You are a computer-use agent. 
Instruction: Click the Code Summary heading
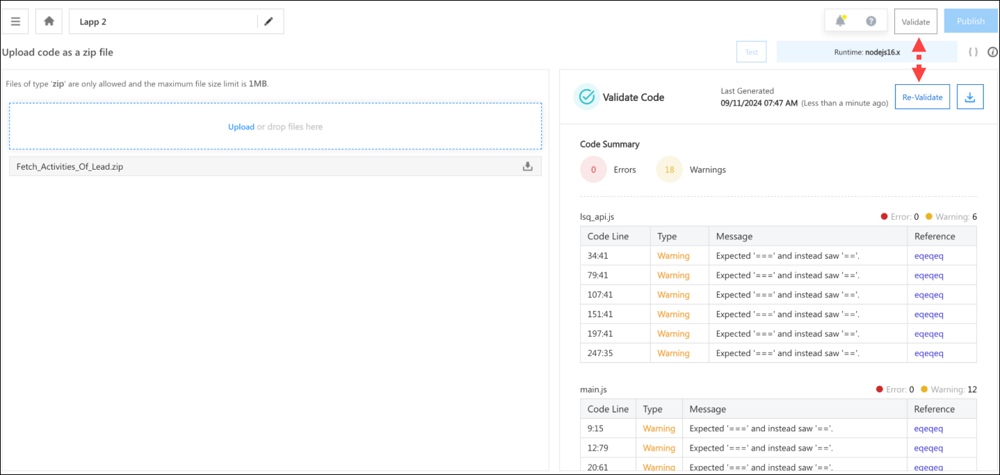coord(610,145)
